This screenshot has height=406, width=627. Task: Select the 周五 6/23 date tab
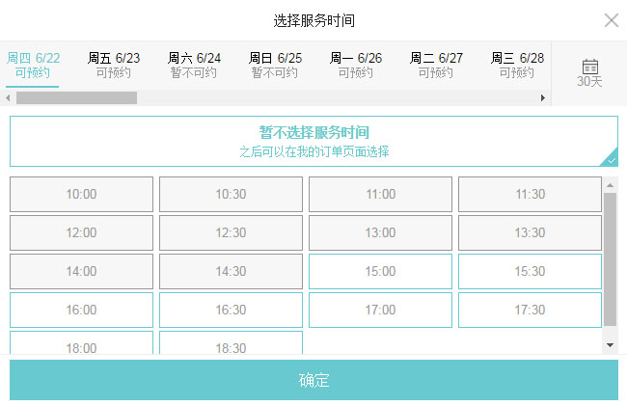coord(114,65)
